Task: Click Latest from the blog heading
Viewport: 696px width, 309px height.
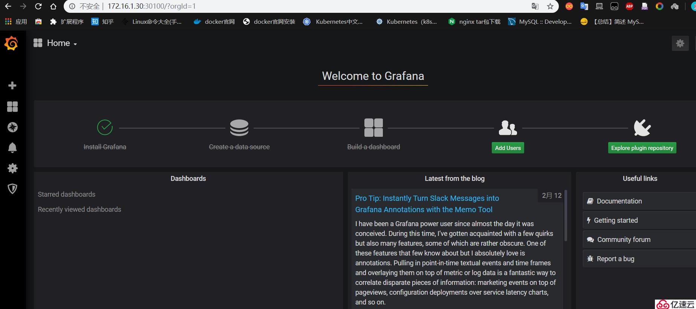Action: (454, 179)
